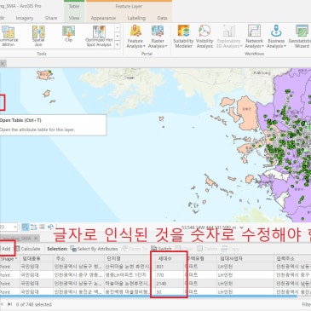Image resolution: width=311 pixels, height=311 pixels.
Task: Switch to the Appearance ribbon tab
Action: (103, 18)
